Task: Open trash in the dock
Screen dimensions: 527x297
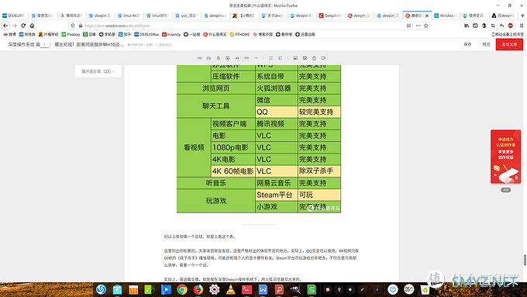Action: click(425, 289)
